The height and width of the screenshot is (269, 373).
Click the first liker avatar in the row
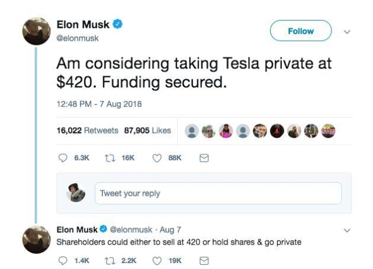point(192,131)
